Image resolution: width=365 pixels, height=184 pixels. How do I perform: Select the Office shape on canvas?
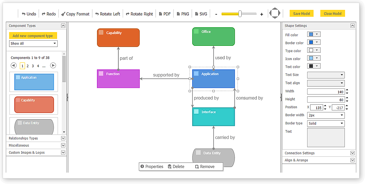coord(213,37)
